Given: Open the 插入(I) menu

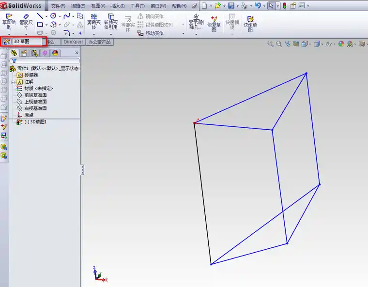Looking at the screenshot, I should click(118, 6).
